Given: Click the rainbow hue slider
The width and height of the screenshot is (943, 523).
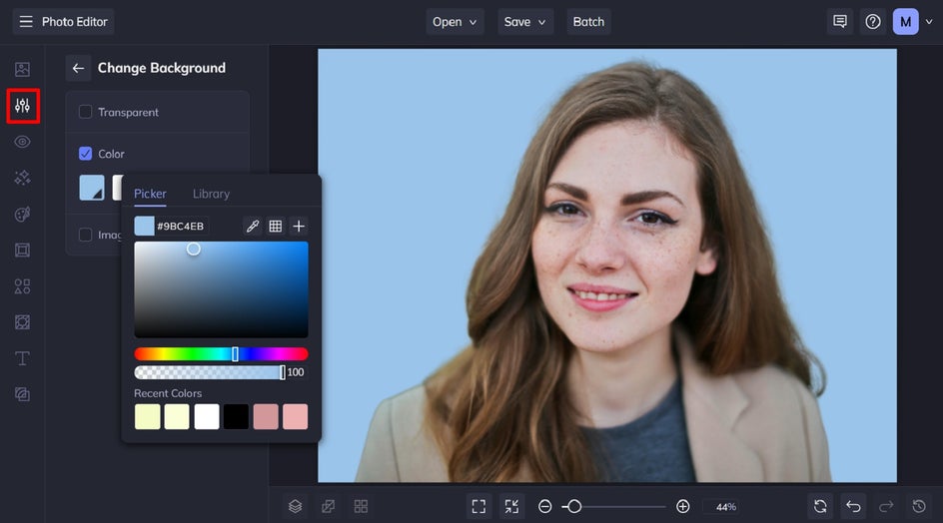Looking at the screenshot, I should coord(222,354).
